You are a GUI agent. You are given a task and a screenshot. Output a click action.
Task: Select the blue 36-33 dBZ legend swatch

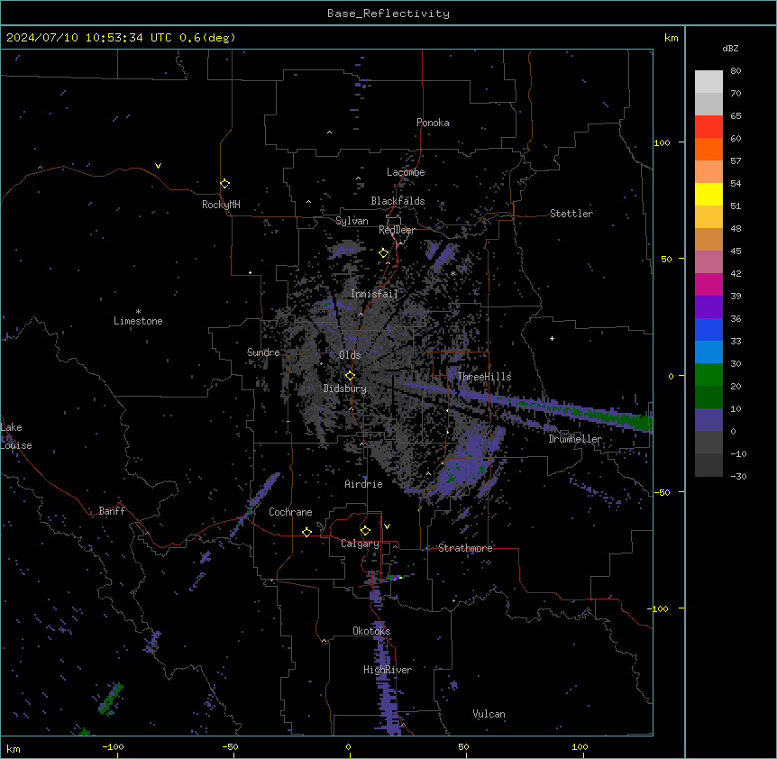pos(708,329)
